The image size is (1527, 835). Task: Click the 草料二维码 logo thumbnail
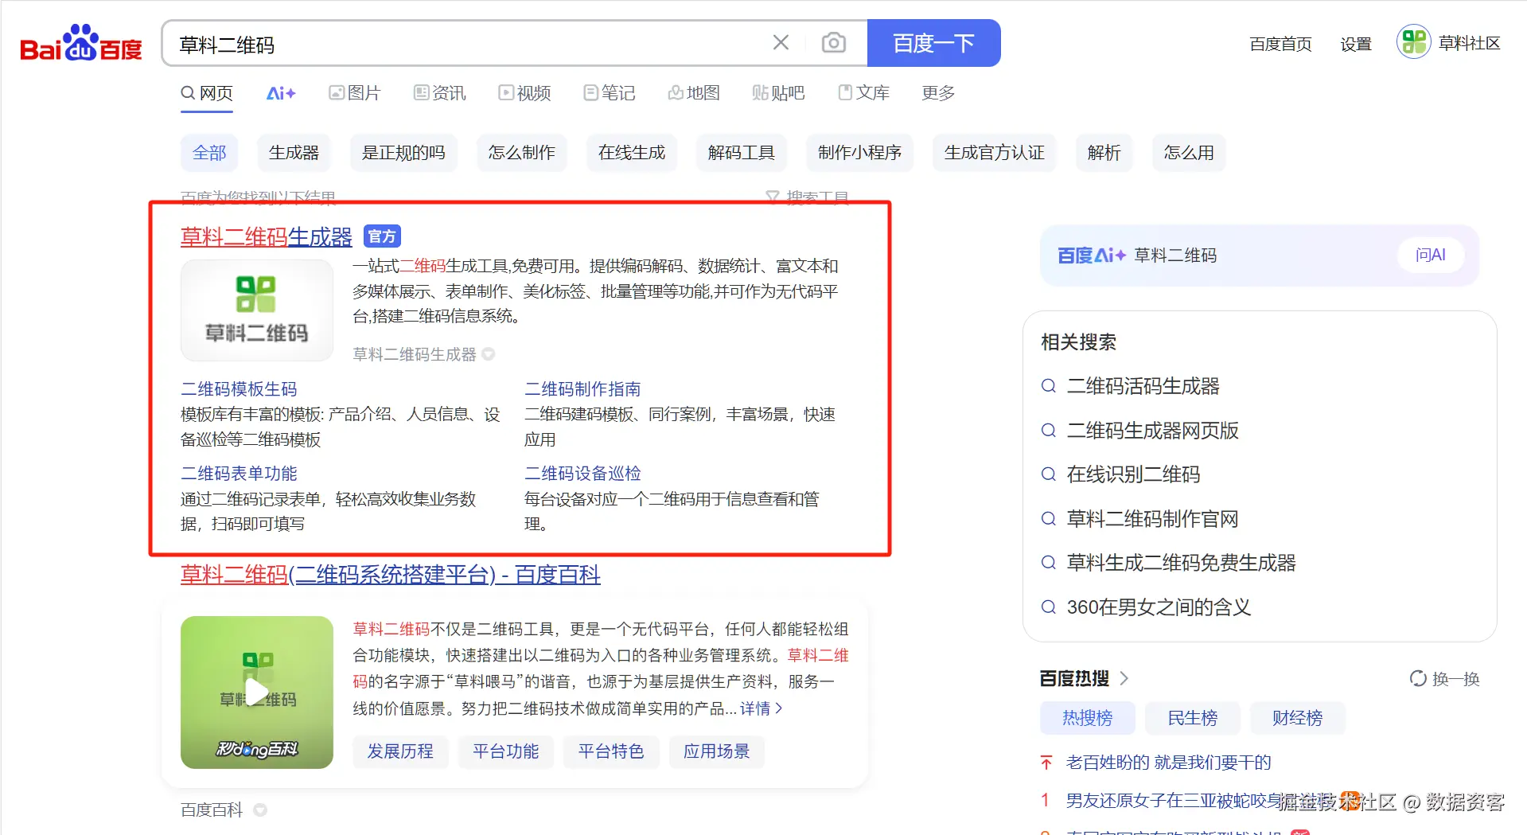point(256,310)
